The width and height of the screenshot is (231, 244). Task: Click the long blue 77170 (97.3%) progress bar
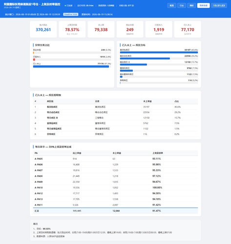71,66
